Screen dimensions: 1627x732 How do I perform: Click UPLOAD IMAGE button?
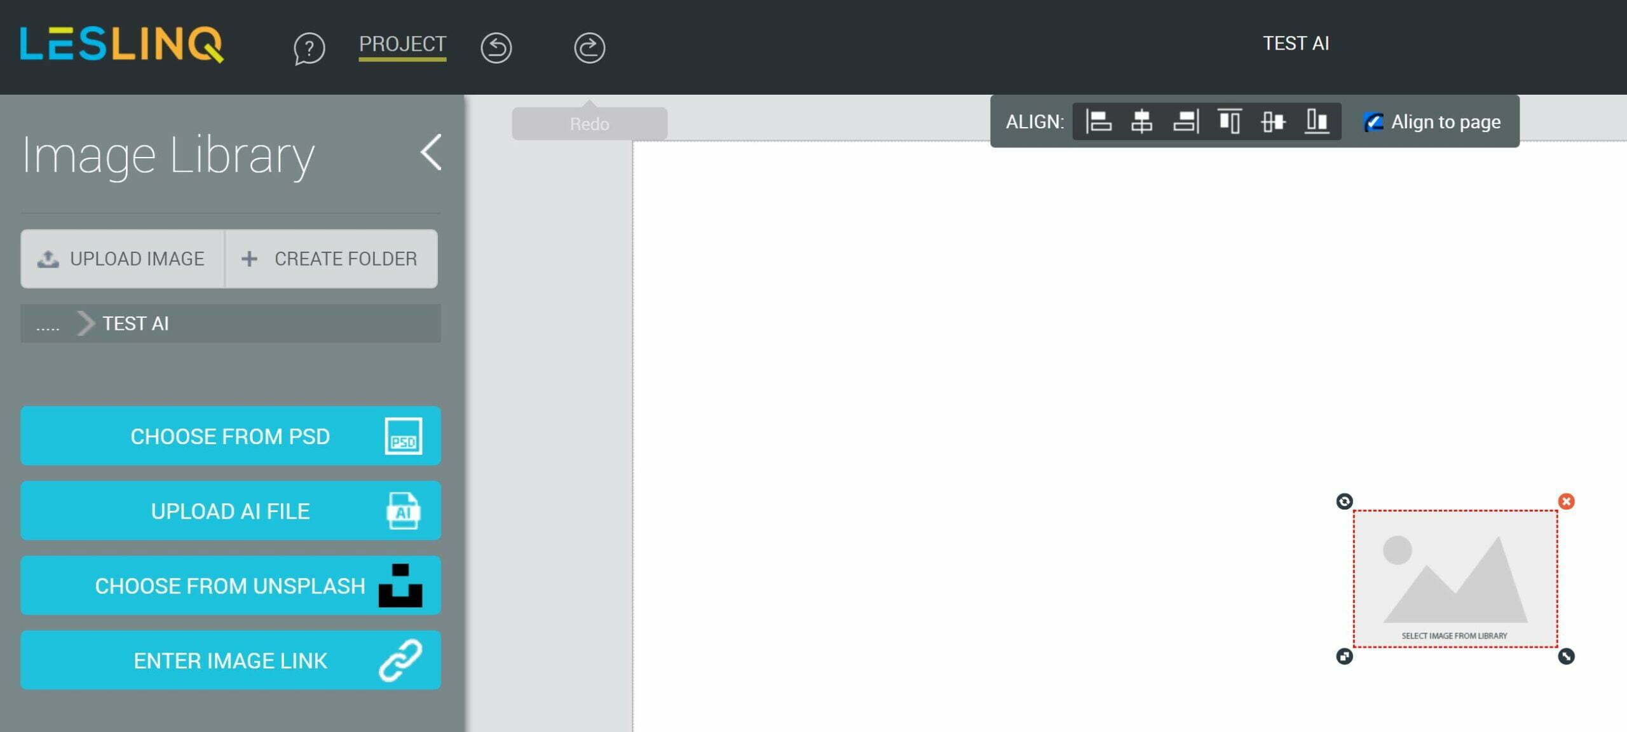[x=120, y=258]
